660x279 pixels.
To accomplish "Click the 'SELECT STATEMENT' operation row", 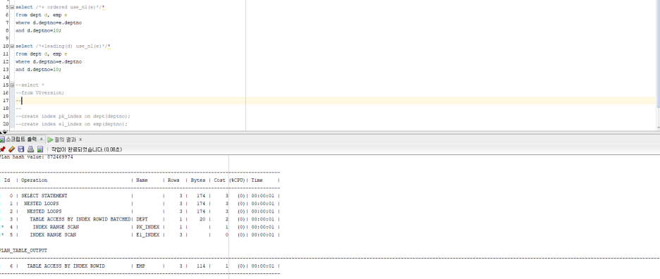I will click(x=44, y=196).
